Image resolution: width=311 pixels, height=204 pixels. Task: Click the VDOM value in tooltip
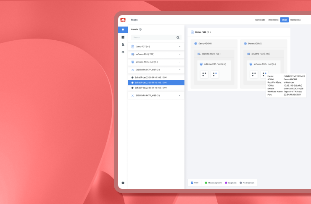[x=293, y=86]
